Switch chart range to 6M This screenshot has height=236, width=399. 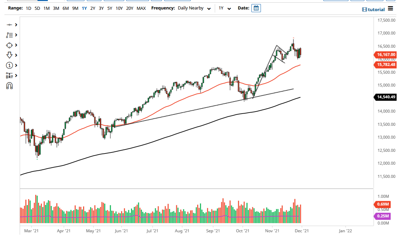click(65, 8)
